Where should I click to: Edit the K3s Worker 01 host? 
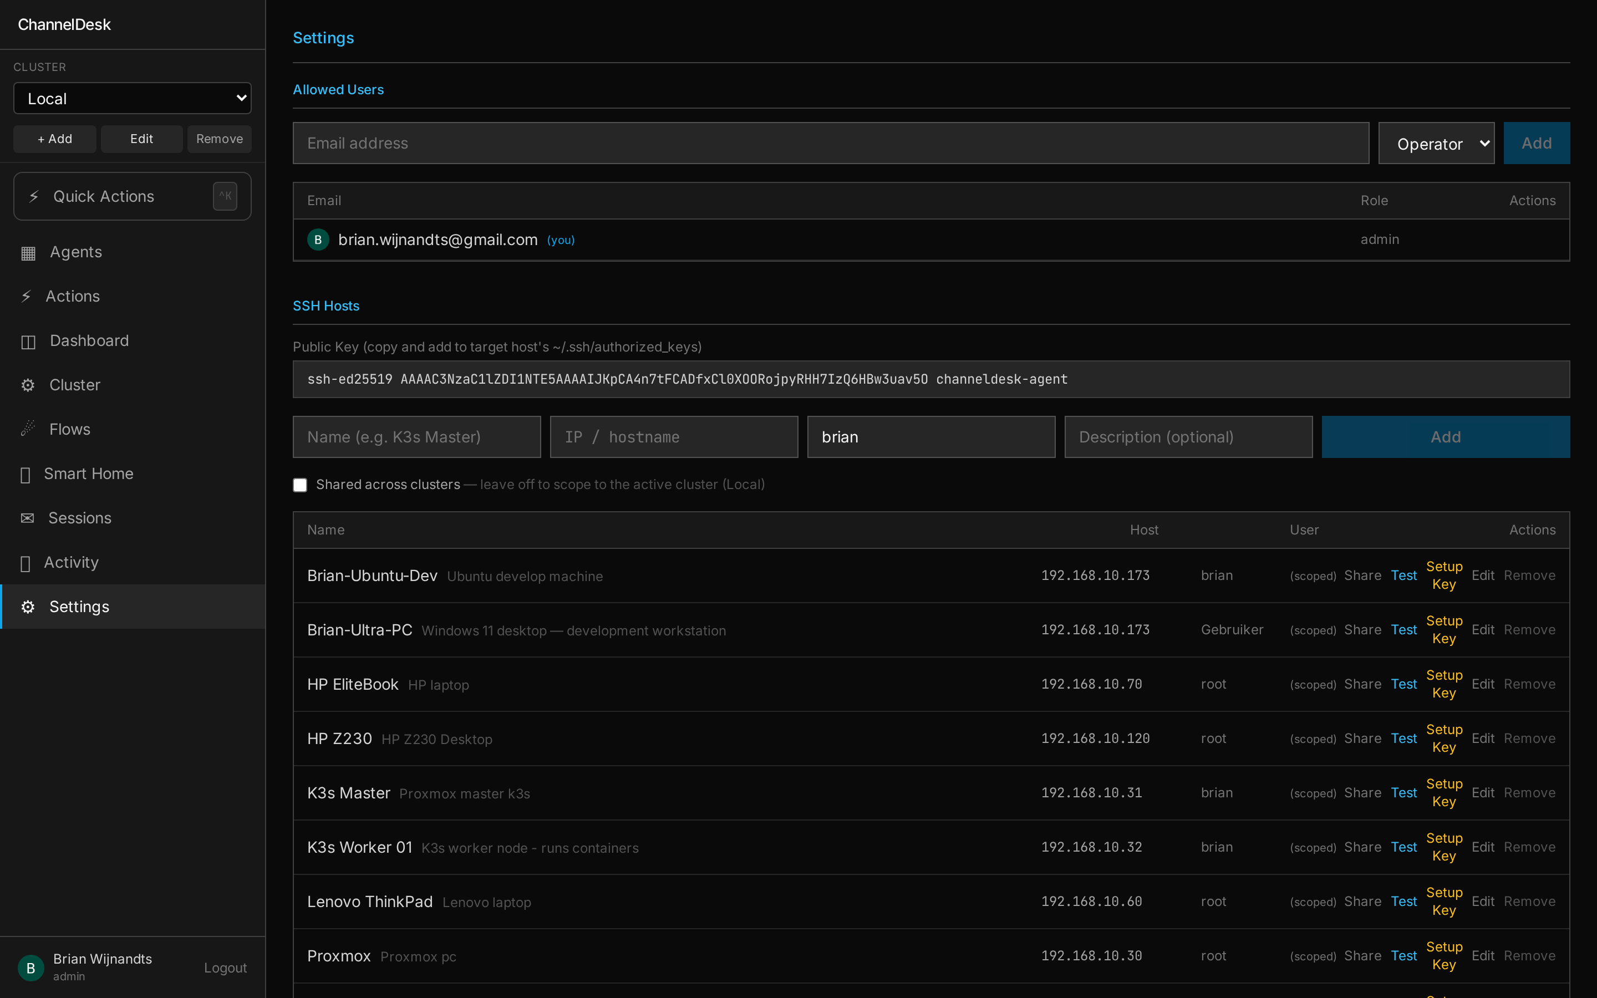point(1483,847)
